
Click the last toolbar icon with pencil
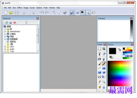pos(93,13)
